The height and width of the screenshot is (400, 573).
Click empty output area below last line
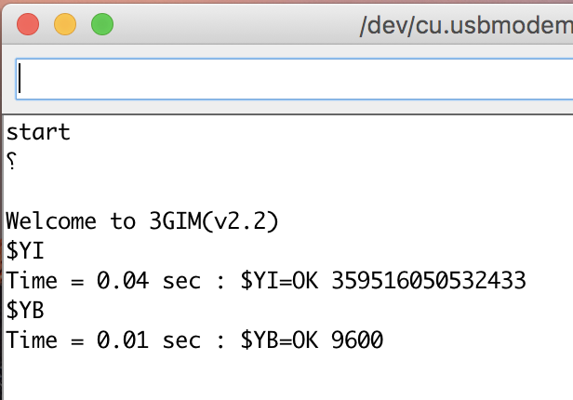click(x=288, y=376)
